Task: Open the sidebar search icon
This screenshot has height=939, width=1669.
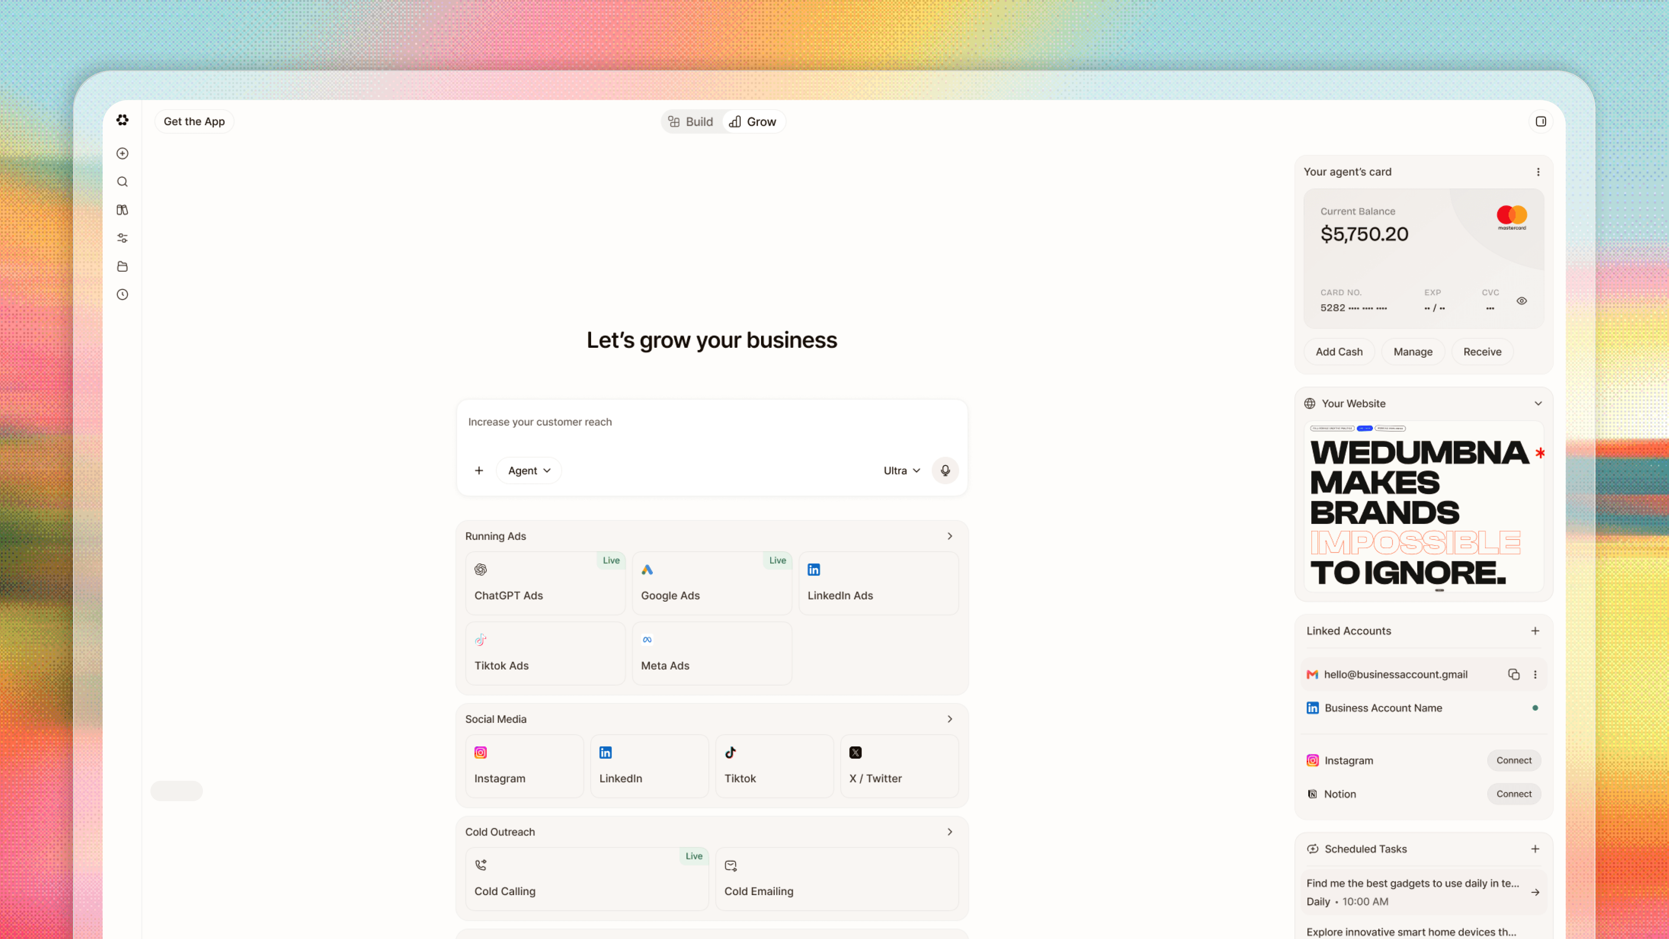Action: pos(123,182)
